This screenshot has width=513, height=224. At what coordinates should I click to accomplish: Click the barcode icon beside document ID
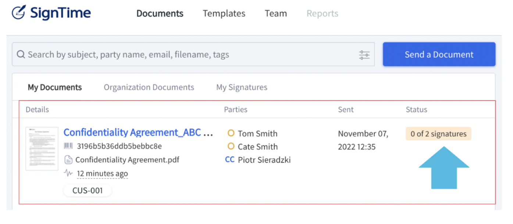(68, 146)
